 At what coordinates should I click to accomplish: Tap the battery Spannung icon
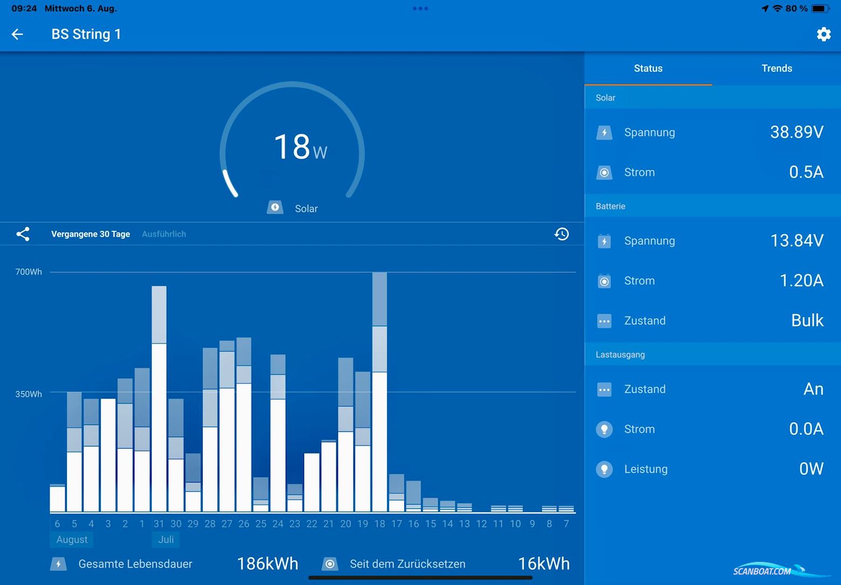[x=604, y=241]
